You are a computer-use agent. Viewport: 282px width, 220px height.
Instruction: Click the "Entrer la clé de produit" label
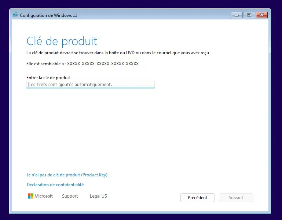(x=48, y=78)
